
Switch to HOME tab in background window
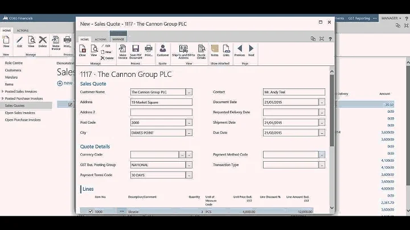click(x=7, y=31)
